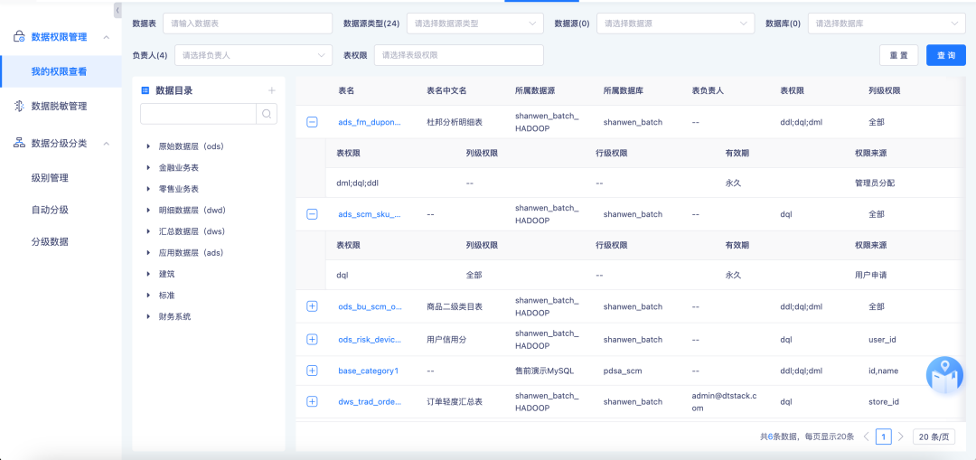Select 财务系统 tree item
976x460 pixels.
click(x=175, y=316)
